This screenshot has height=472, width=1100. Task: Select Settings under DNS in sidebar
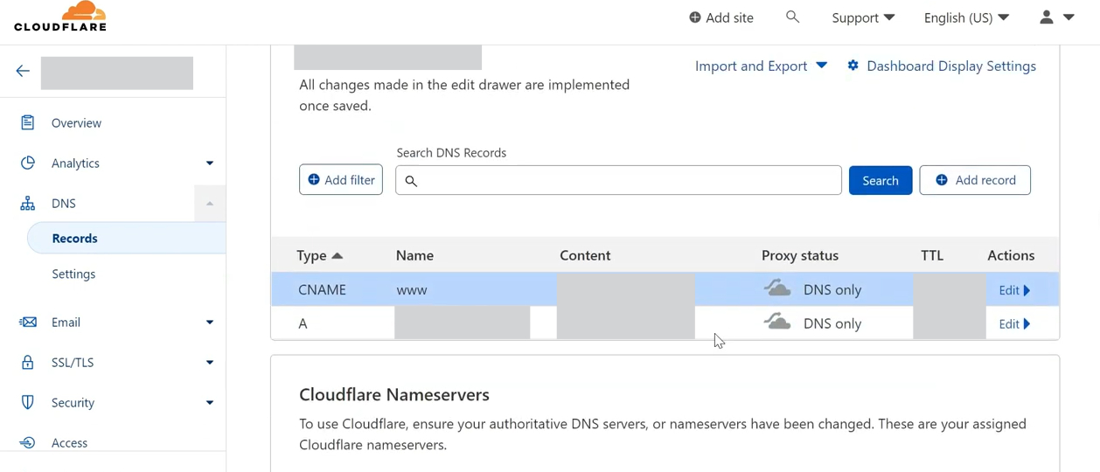pos(73,274)
